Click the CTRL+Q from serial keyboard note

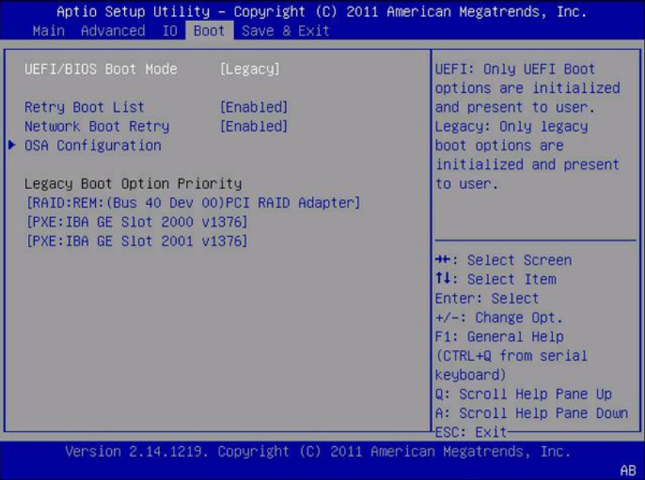pos(511,365)
